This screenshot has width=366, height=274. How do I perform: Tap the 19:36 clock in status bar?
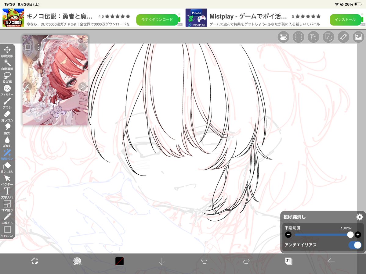click(x=9, y=4)
